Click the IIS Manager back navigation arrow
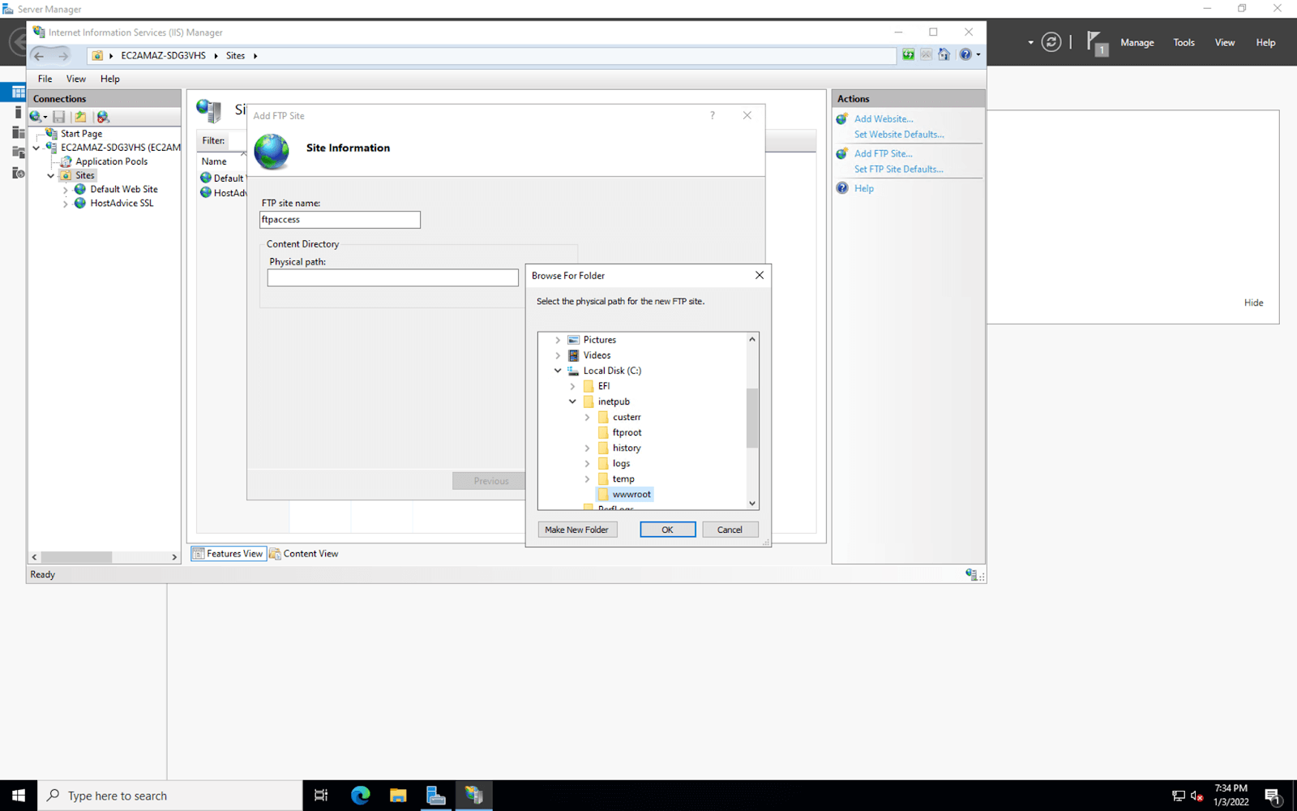 tap(39, 55)
